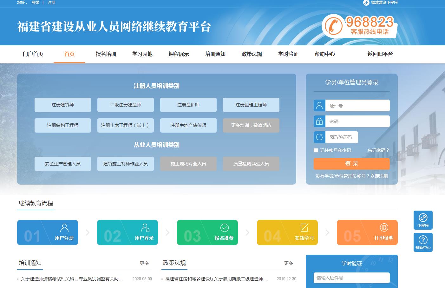Open 福建建设小程序 icon in top bar
The width and height of the screenshot is (445, 288).
click(x=366, y=3)
